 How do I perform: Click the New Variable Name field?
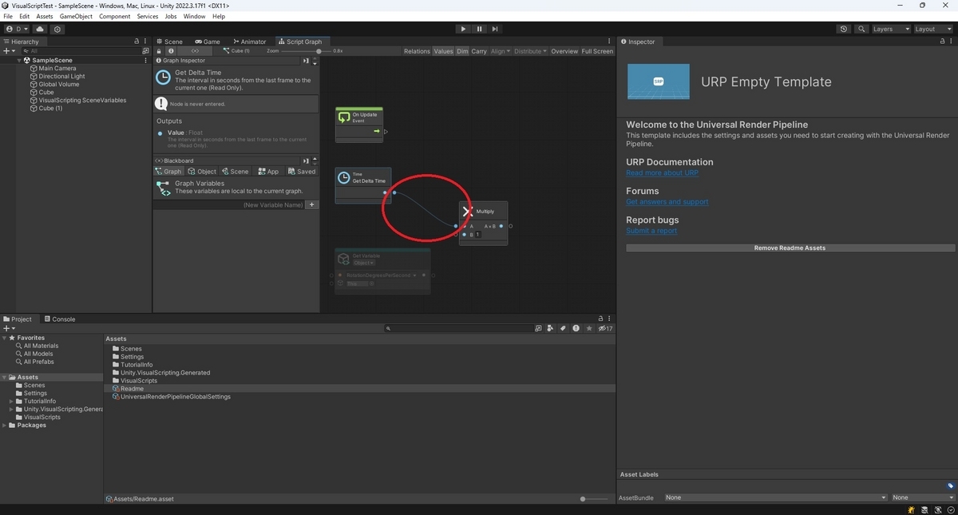click(x=230, y=205)
